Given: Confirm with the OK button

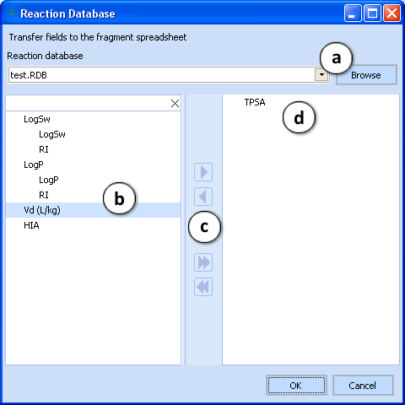Looking at the screenshot, I should [296, 386].
